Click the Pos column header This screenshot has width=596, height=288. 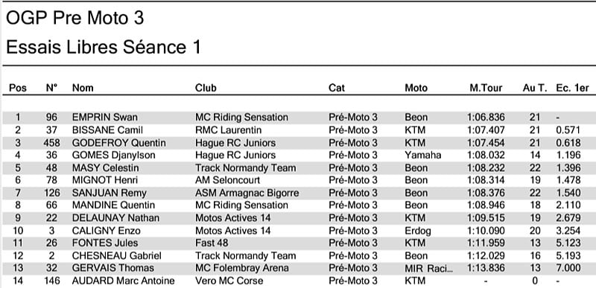(x=18, y=88)
